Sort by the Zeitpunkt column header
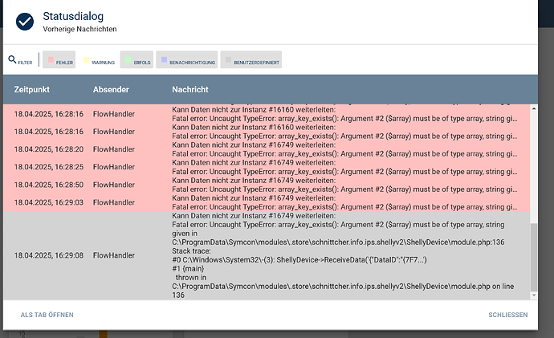 pyautogui.click(x=33, y=89)
